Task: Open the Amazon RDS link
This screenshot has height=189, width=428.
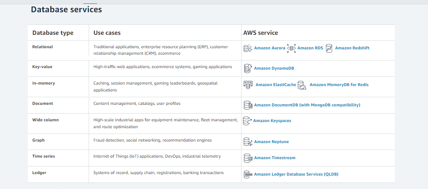Action: click(310, 48)
